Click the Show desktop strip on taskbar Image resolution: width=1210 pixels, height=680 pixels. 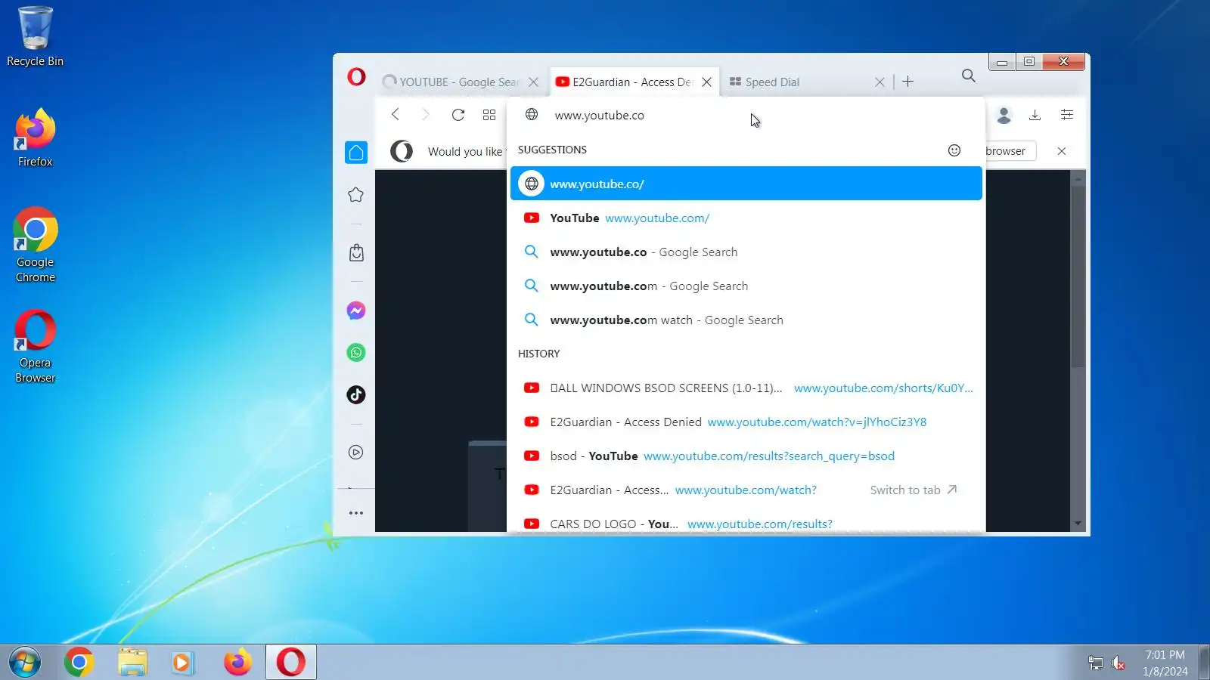[x=1204, y=663]
